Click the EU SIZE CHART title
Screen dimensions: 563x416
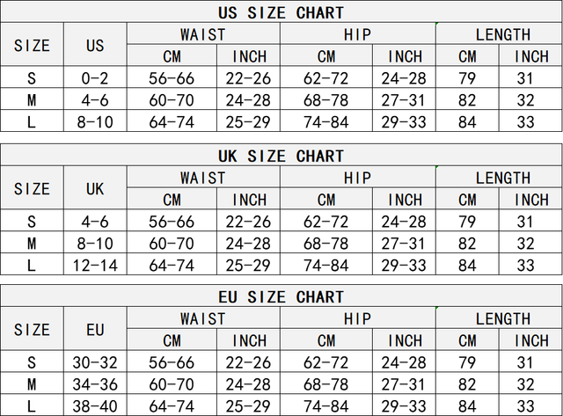click(x=281, y=296)
